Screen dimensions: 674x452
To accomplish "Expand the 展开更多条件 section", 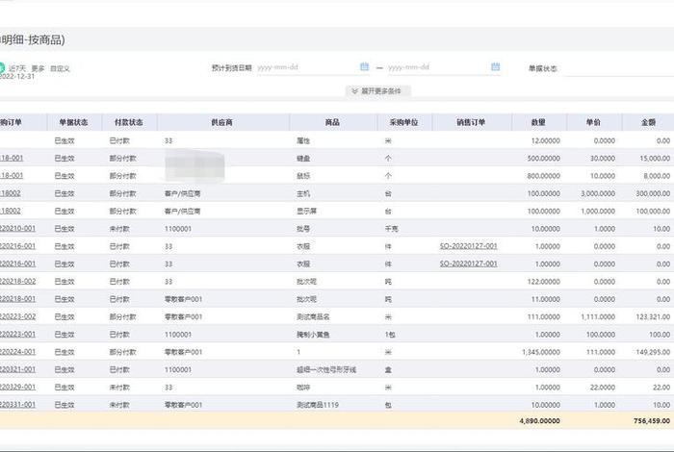I will (377, 91).
